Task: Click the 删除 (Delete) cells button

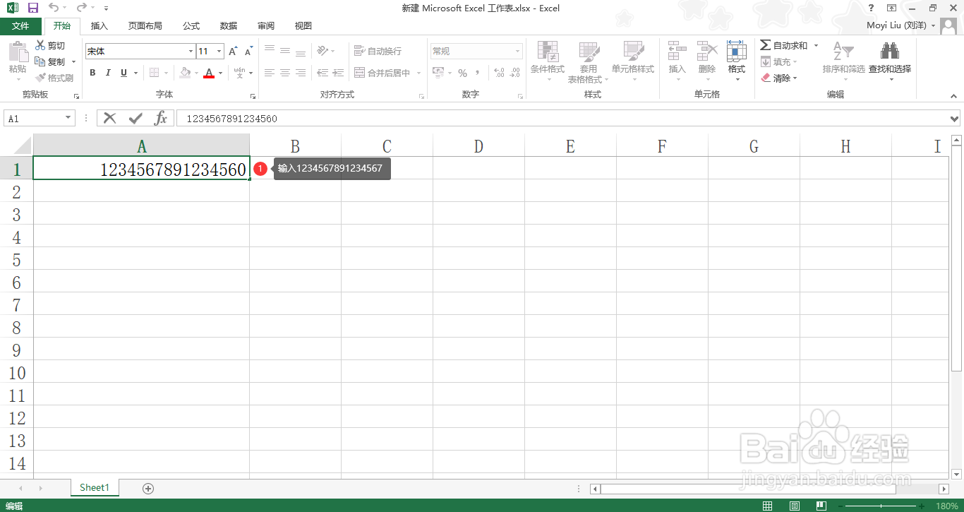Action: [707, 61]
